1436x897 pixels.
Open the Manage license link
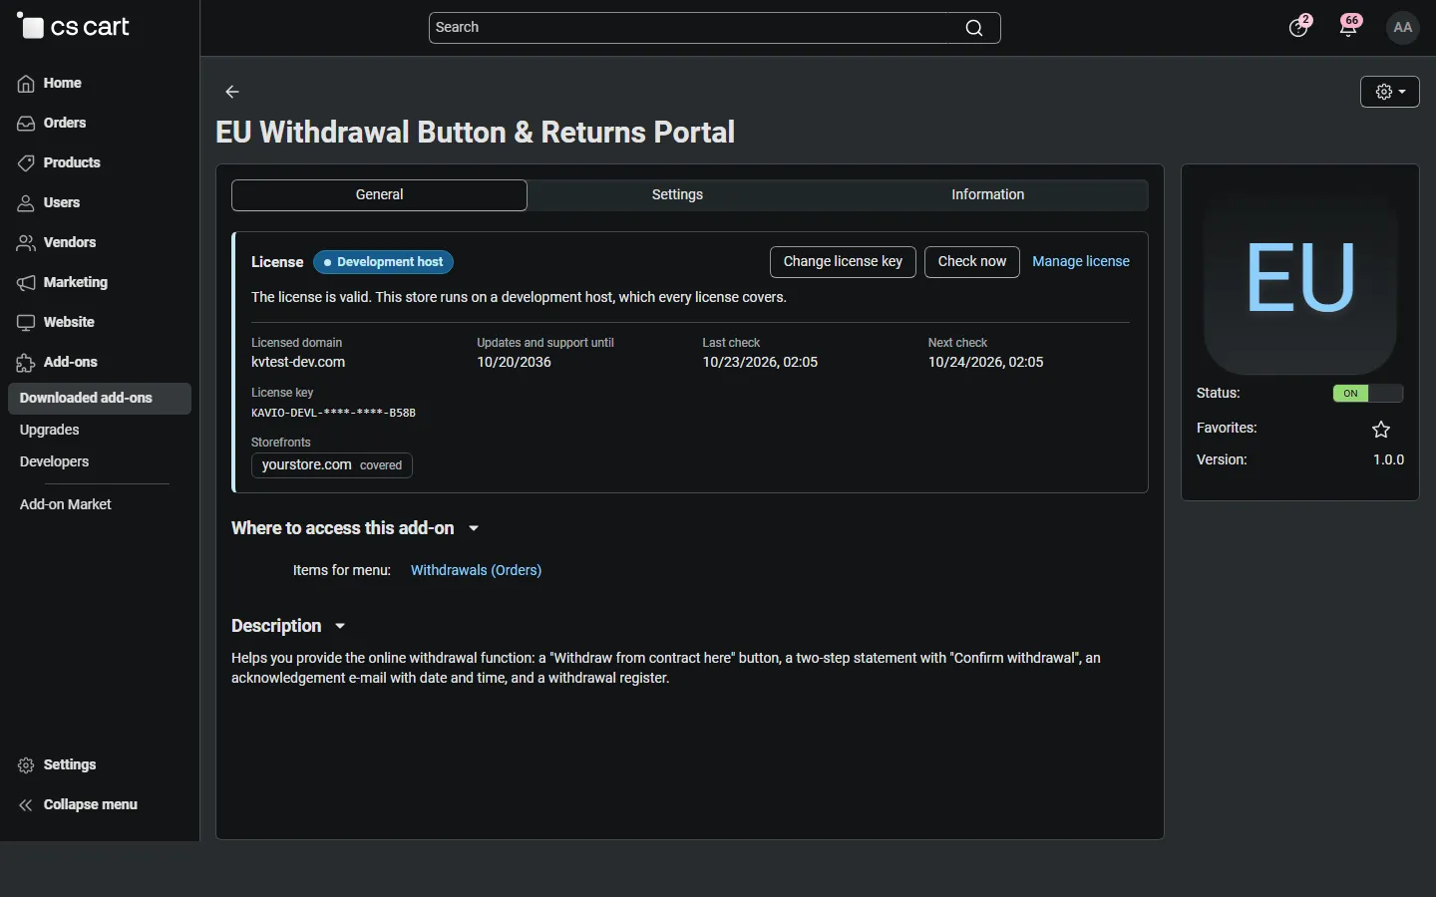(1081, 262)
